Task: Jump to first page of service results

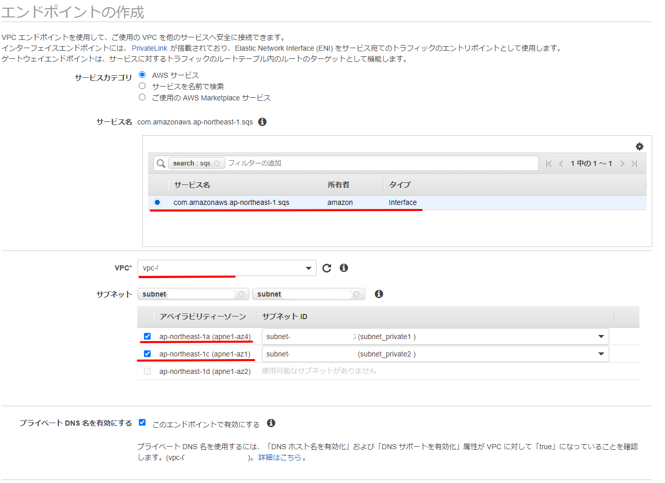Action: (x=549, y=163)
